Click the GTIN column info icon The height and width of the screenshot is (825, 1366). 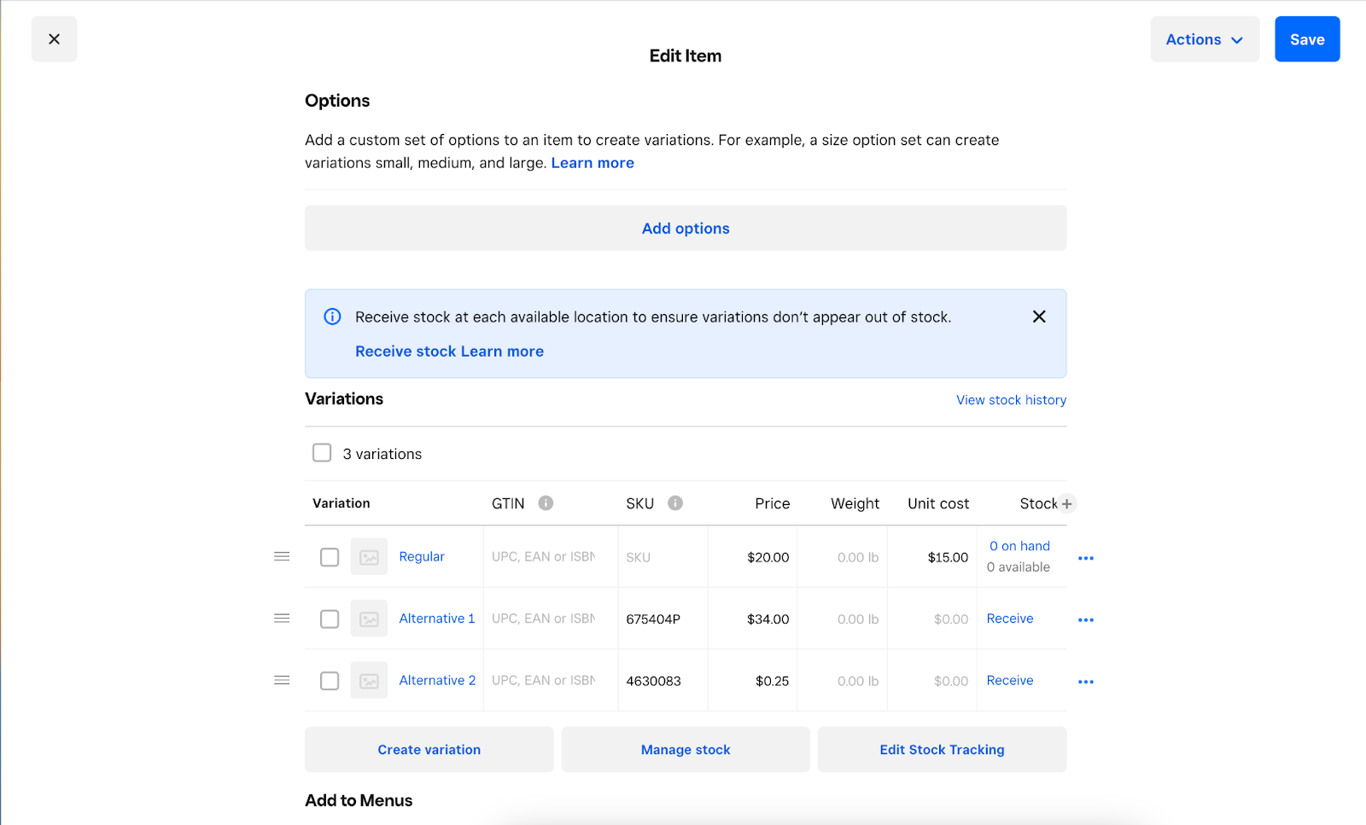click(x=546, y=503)
